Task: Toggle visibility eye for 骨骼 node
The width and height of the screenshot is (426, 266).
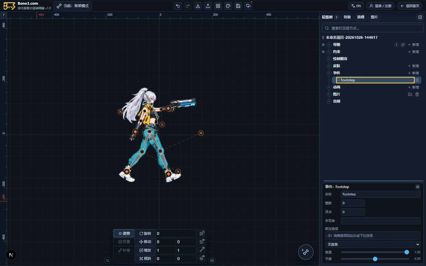Action: coord(323,45)
